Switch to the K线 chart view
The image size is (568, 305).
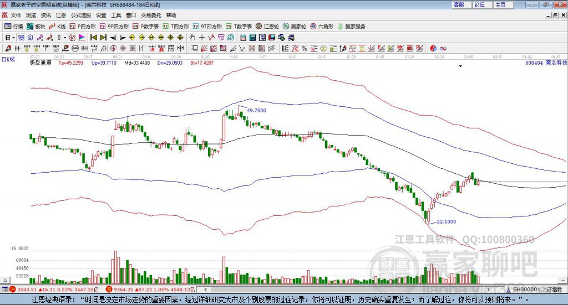tap(57, 27)
